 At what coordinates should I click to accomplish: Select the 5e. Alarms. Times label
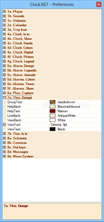(x=21, y=84)
